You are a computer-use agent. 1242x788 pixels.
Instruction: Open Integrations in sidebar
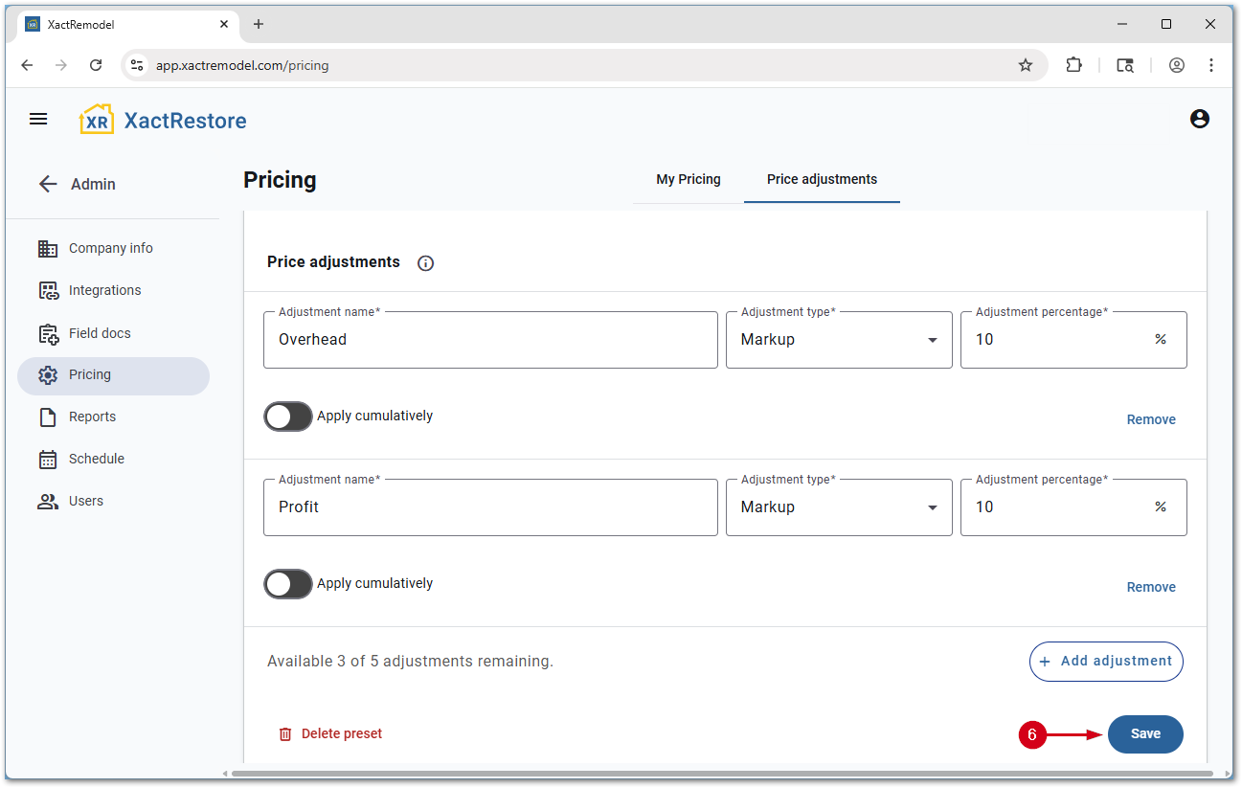(104, 290)
